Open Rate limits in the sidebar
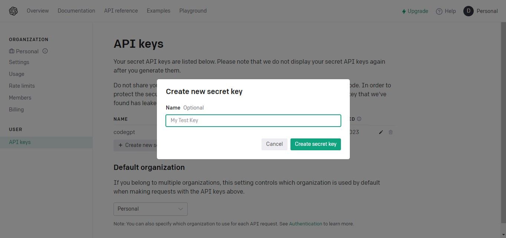 (22, 86)
